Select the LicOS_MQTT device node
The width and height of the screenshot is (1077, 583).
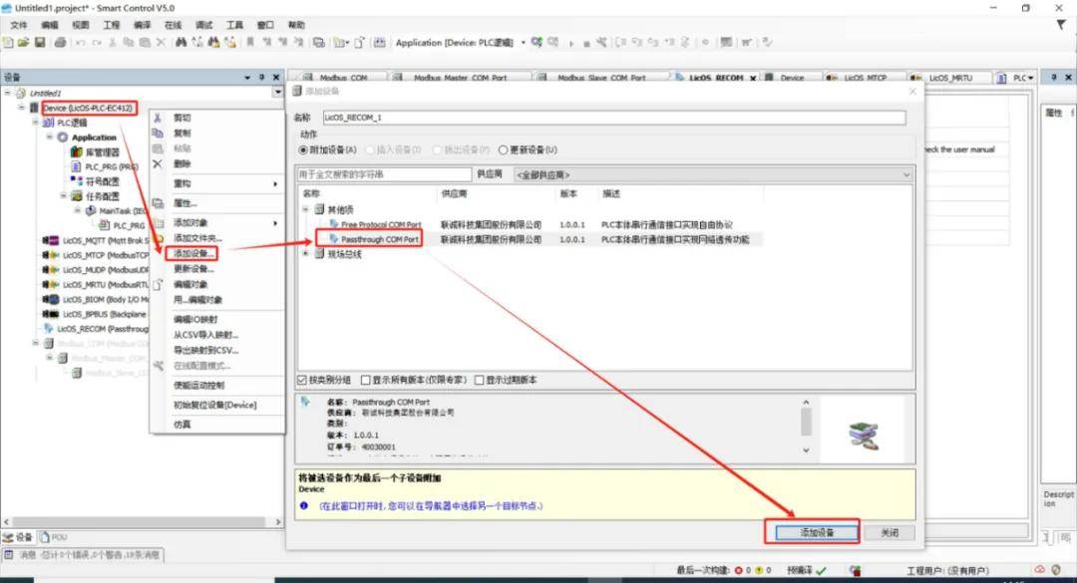coord(95,239)
